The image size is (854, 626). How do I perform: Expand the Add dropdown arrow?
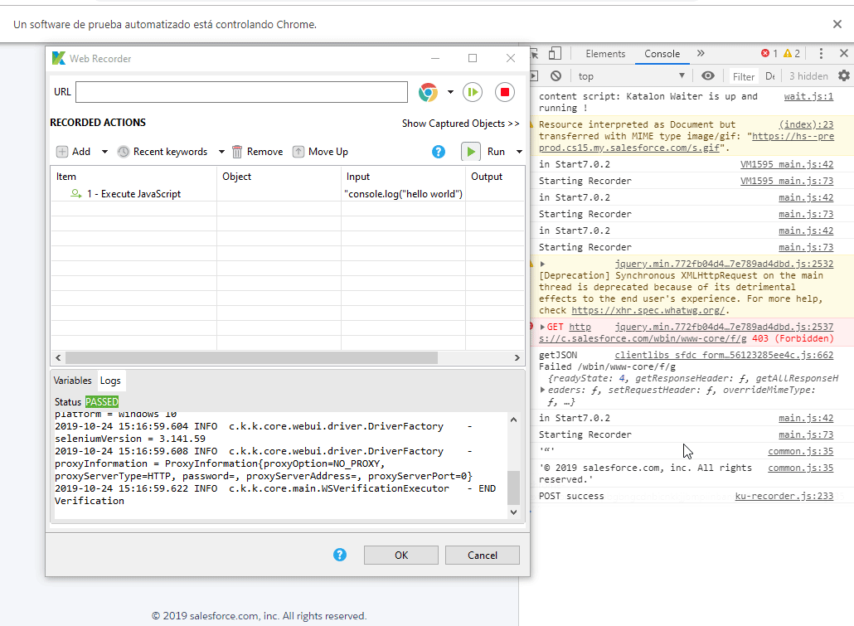click(104, 152)
